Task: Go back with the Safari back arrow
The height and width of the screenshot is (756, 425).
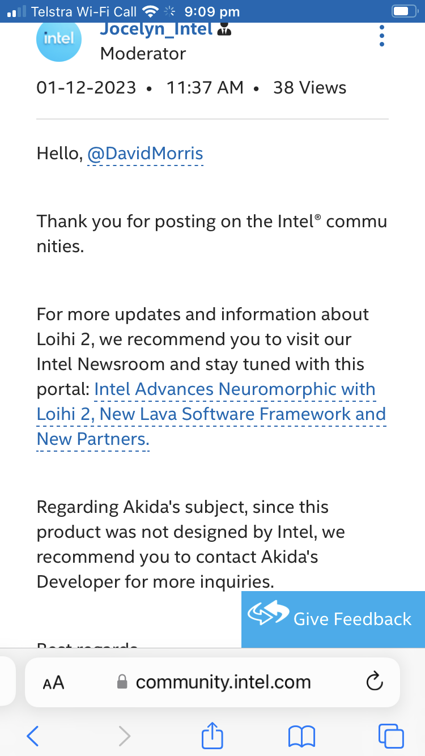Action: point(33,736)
